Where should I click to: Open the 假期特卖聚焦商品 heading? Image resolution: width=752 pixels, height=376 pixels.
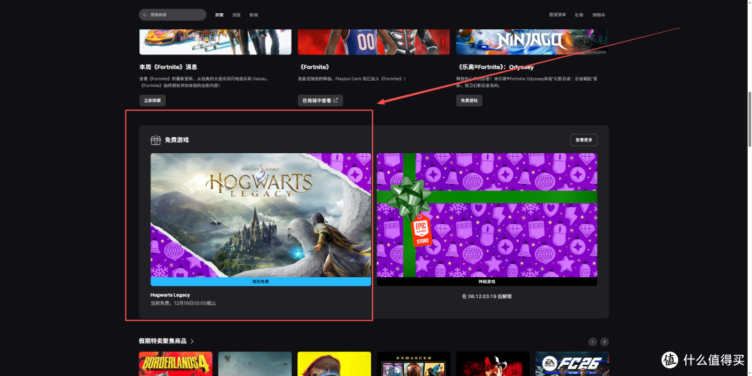point(162,341)
